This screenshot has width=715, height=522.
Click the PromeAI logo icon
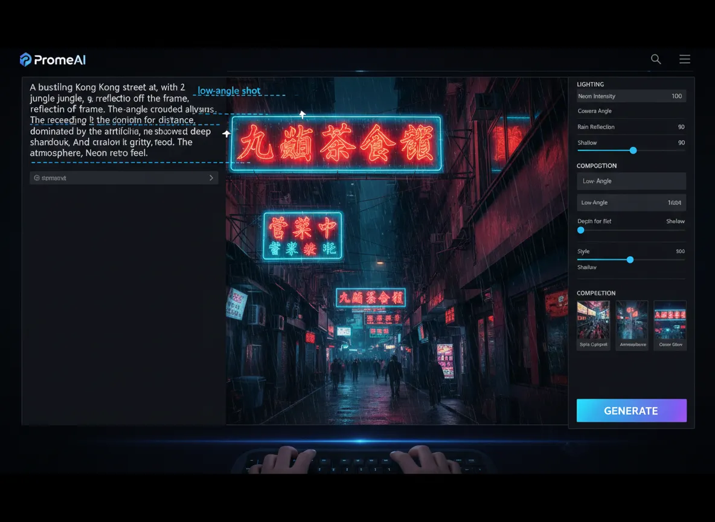[25, 59]
